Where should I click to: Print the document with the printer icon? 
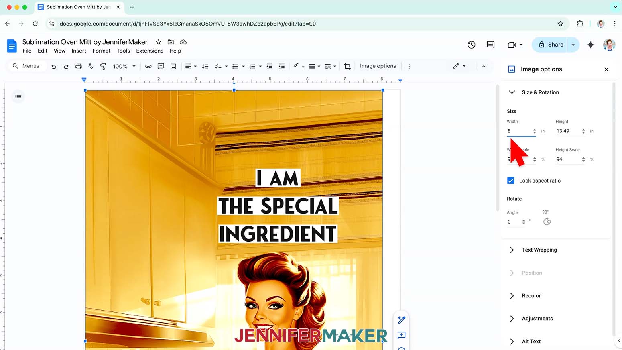(79, 66)
